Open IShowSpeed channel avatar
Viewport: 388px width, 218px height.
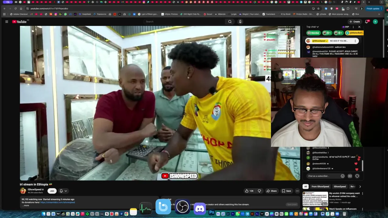click(x=23, y=191)
